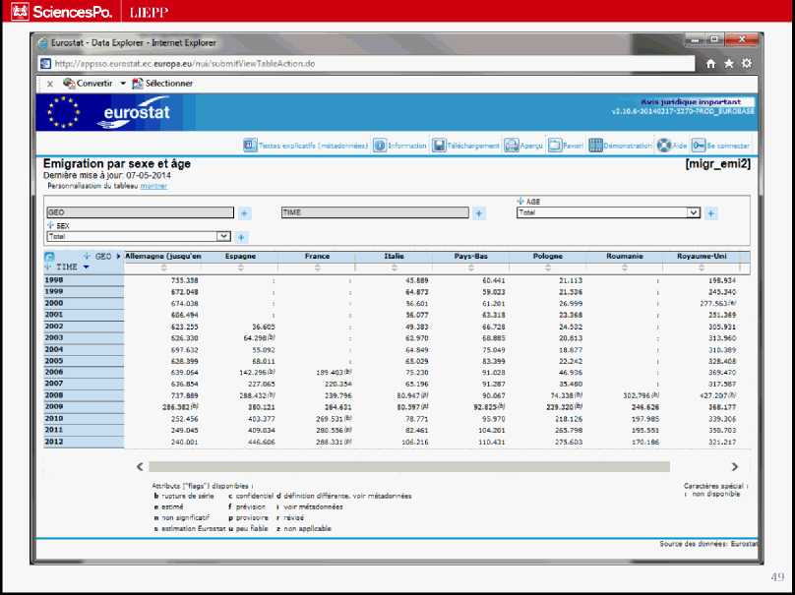Screen dimensions: 795x595
Task: Click the plus icon next to TIME field
Action: pyautogui.click(x=479, y=212)
